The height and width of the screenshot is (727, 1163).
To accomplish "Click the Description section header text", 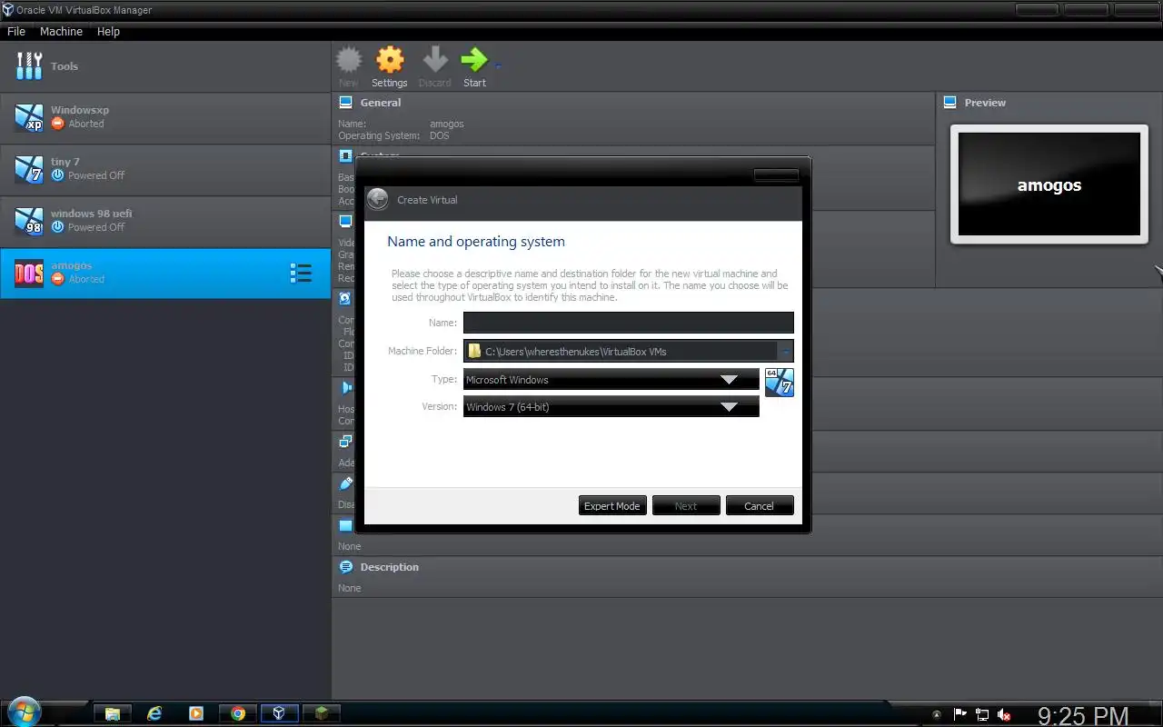I will 390,567.
